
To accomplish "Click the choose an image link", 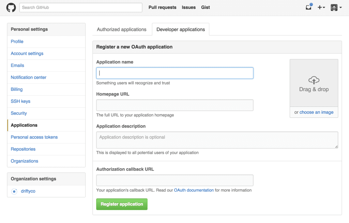I will [x=317, y=112].
